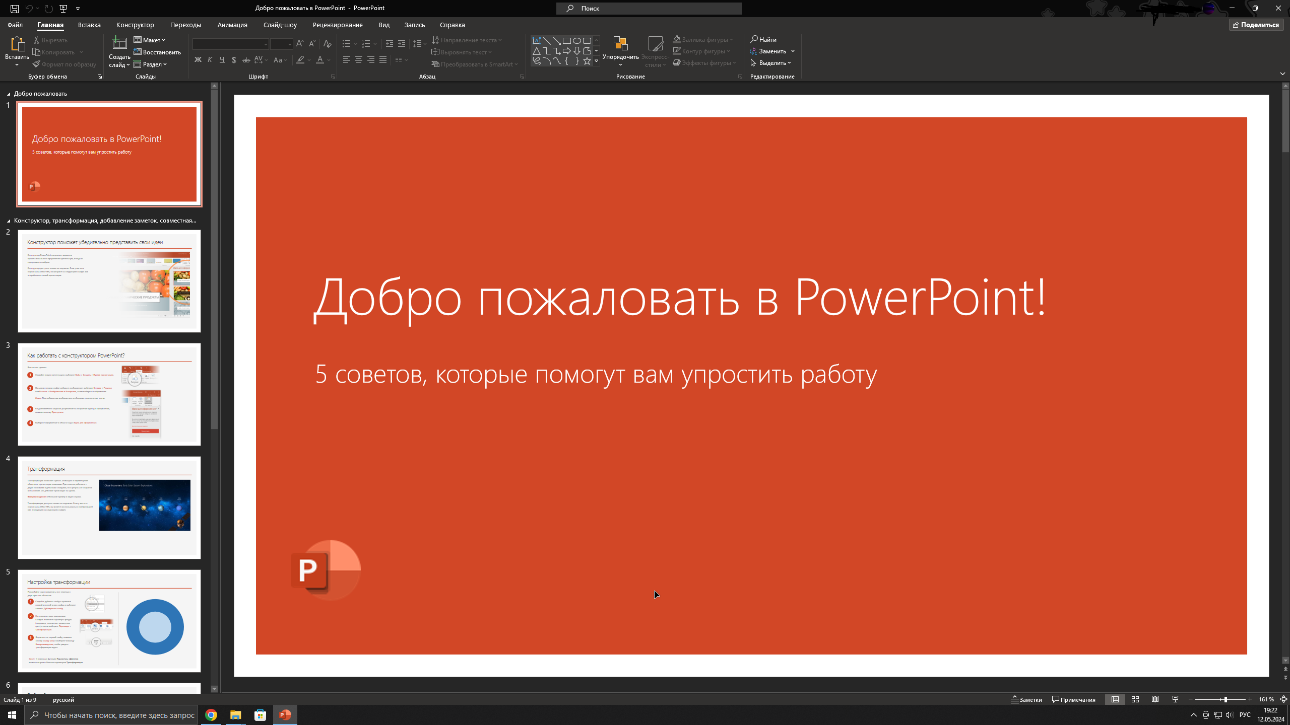1290x725 pixels.
Task: Click the Clear all formatting icon
Action: click(328, 44)
